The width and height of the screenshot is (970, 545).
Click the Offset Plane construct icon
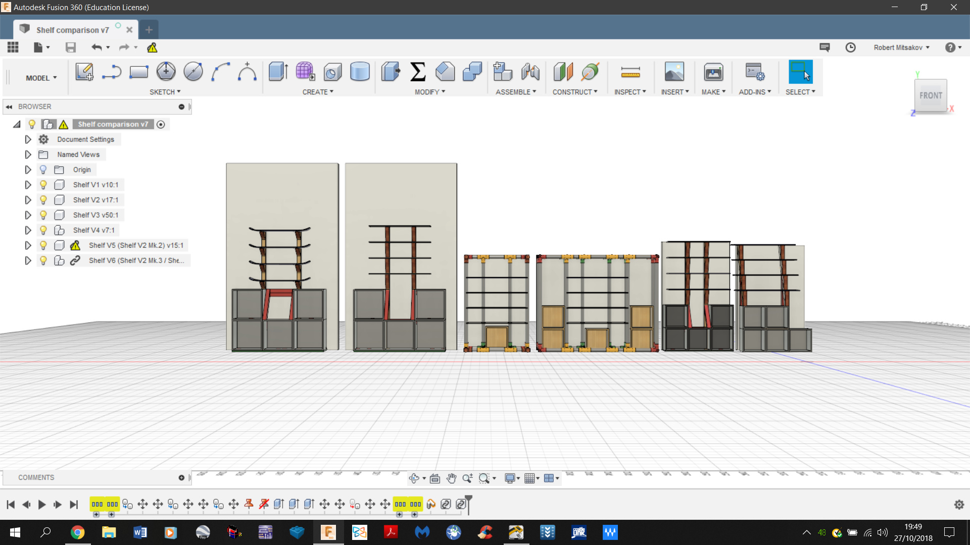point(563,72)
